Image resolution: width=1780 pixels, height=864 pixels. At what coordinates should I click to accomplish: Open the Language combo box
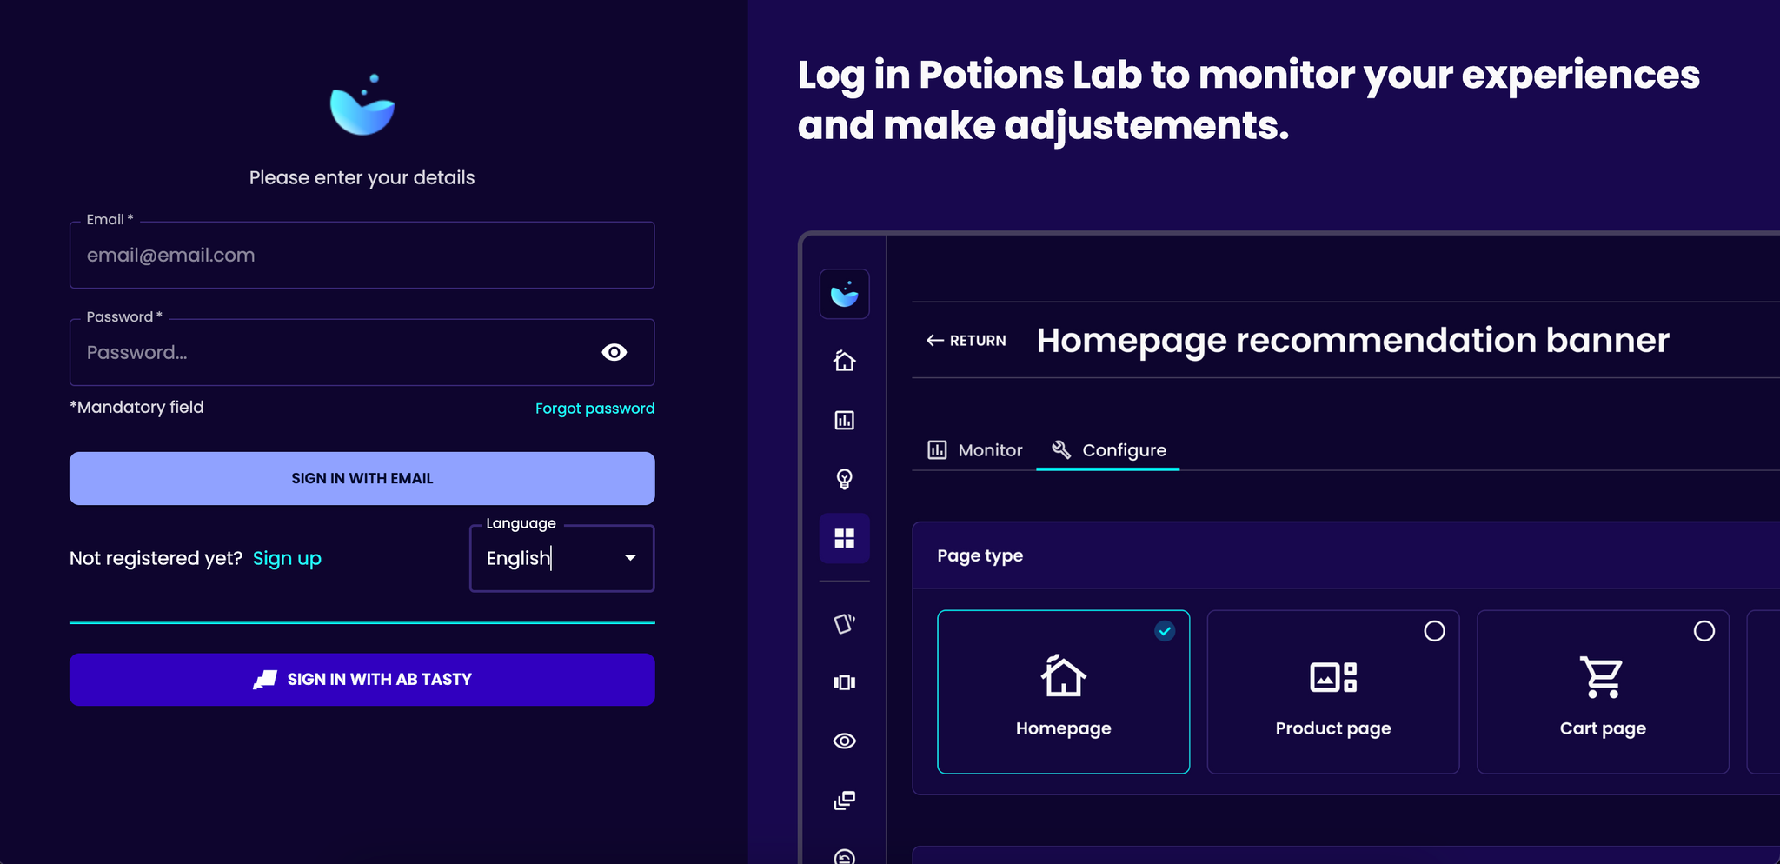pos(561,558)
